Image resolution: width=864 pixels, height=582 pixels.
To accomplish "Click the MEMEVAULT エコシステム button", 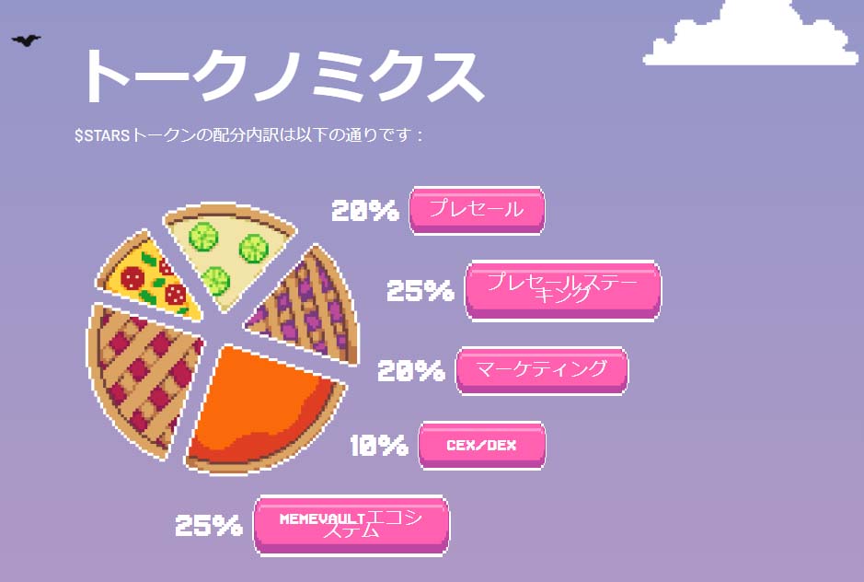I will pos(351,525).
